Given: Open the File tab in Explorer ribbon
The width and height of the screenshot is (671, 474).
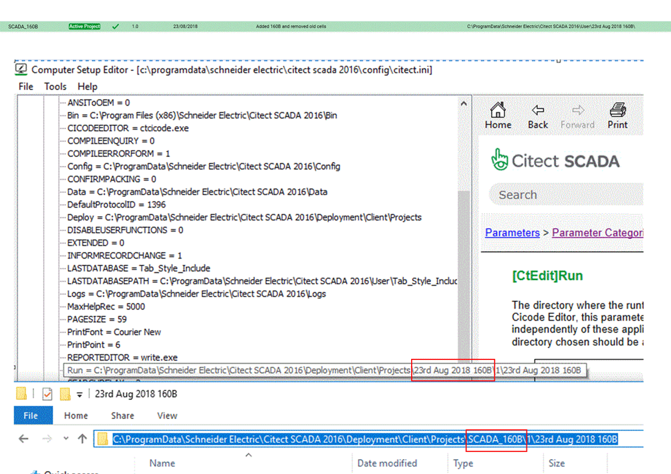Looking at the screenshot, I should point(33,415).
